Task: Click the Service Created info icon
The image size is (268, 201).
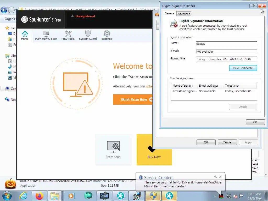Action: coord(141,177)
